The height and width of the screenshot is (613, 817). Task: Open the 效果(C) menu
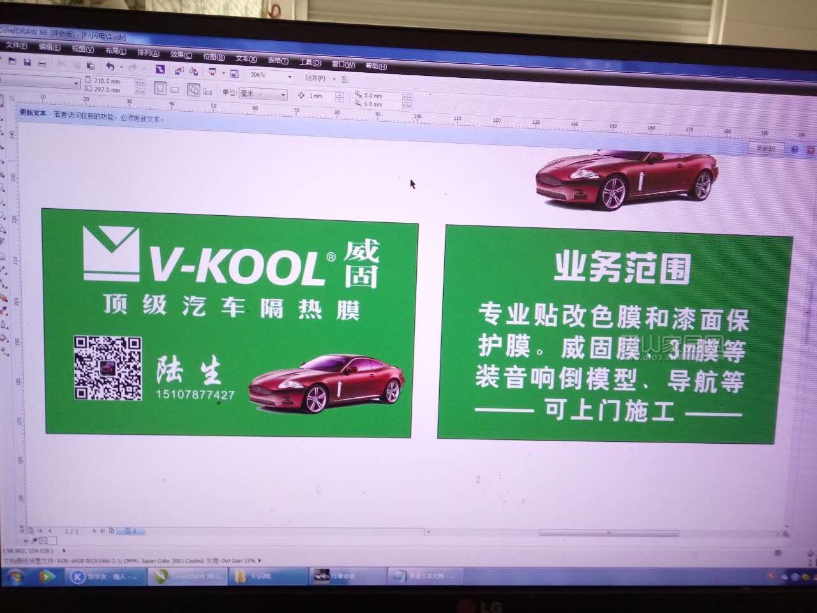pos(181,55)
